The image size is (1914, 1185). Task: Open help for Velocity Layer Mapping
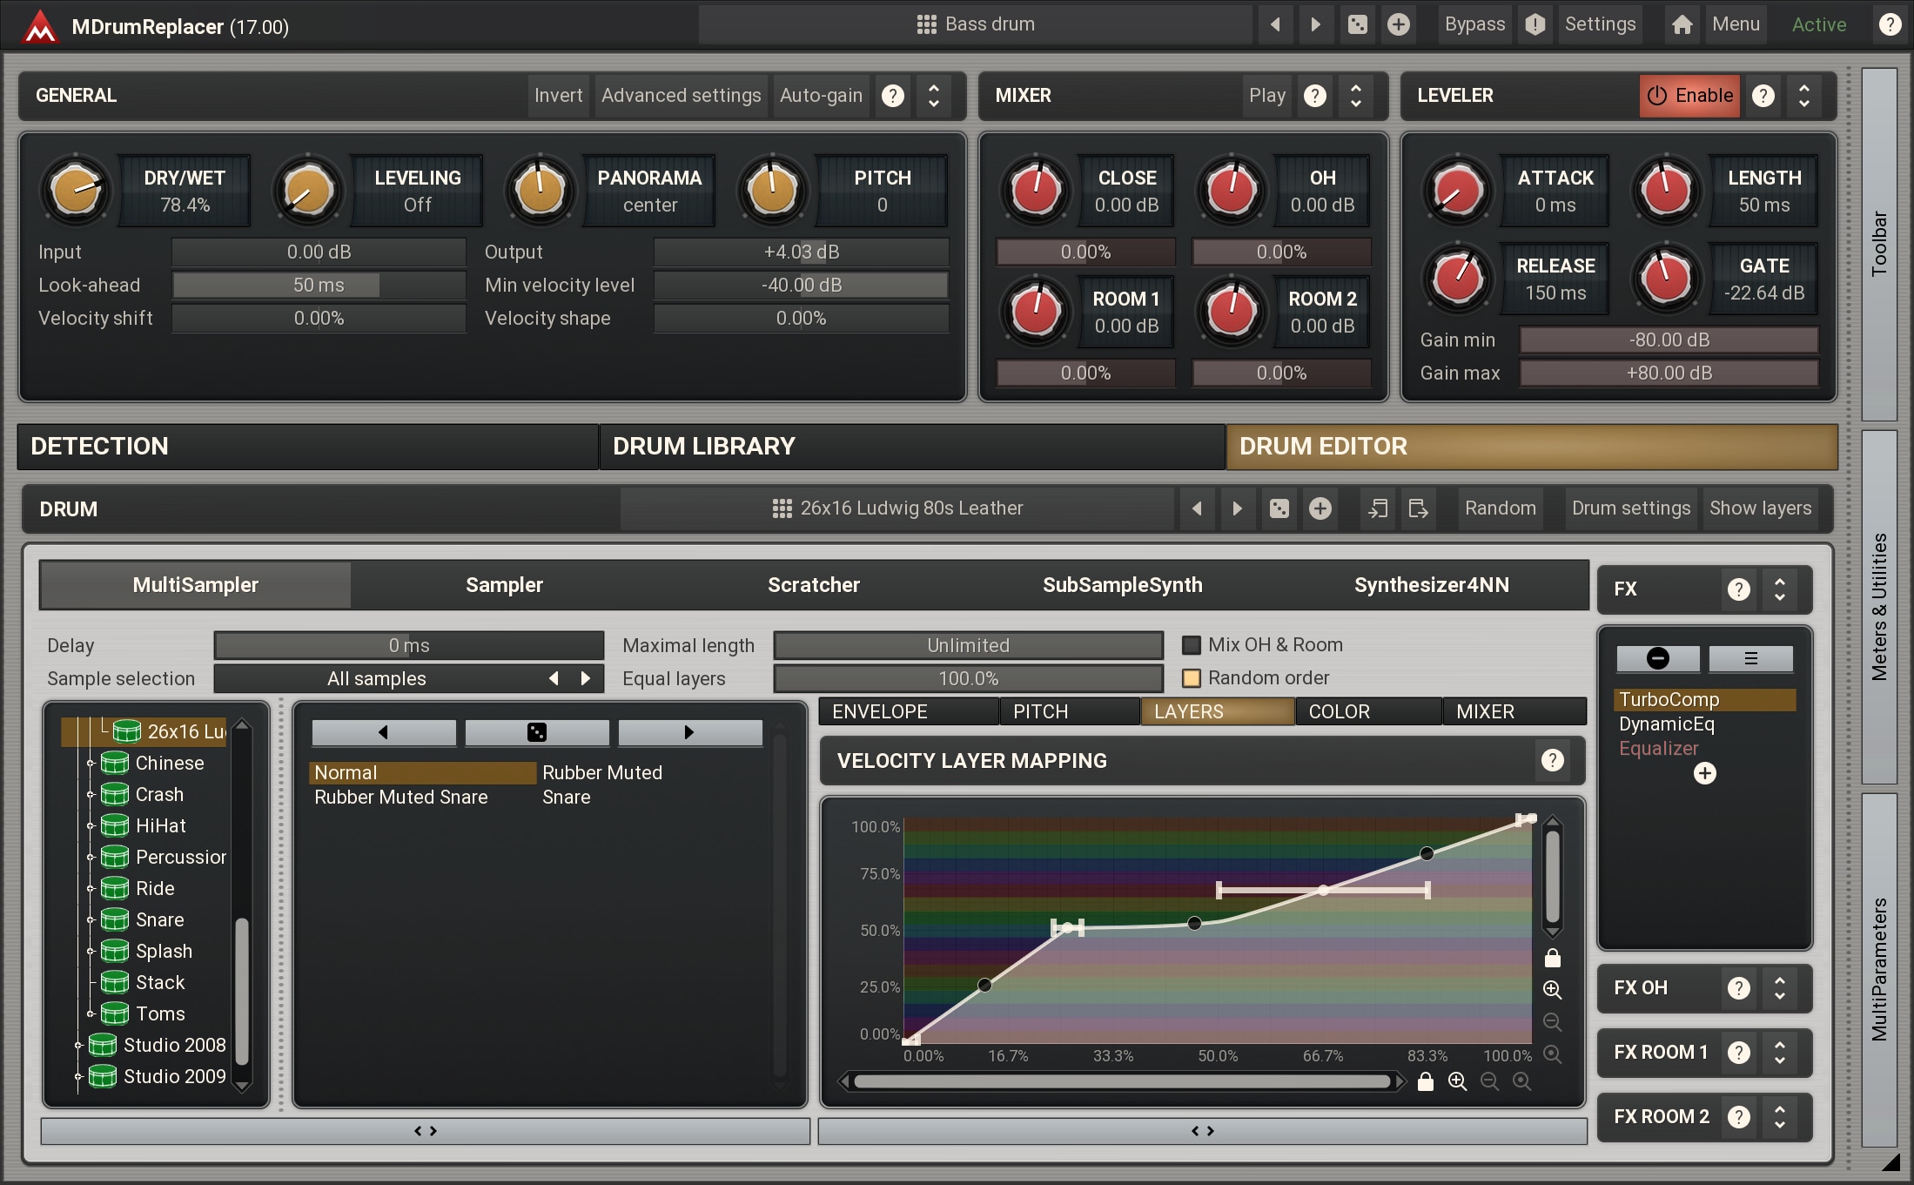(x=1552, y=760)
